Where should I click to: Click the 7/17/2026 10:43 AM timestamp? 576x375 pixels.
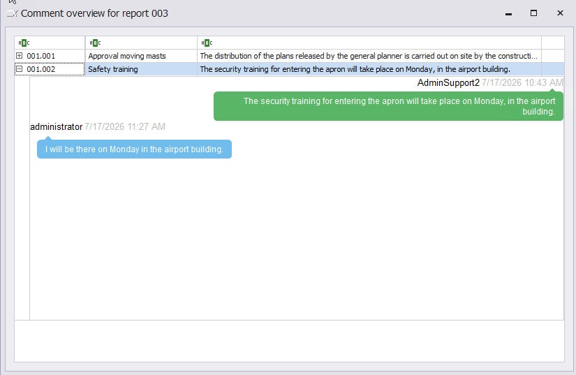click(x=522, y=82)
